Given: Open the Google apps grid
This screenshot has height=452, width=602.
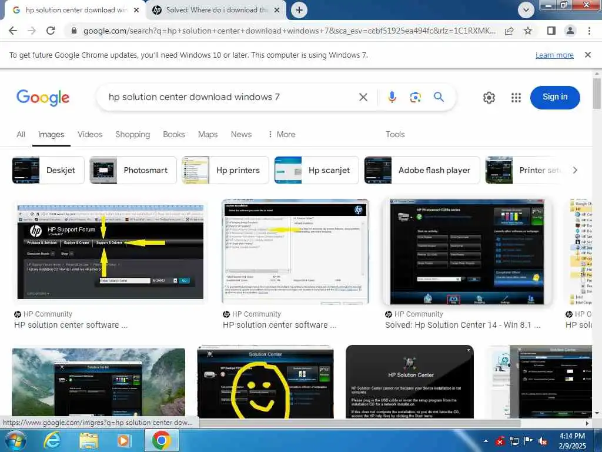Looking at the screenshot, I should 516,98.
